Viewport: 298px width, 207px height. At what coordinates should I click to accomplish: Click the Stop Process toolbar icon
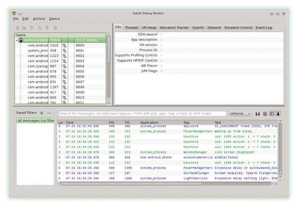click(56, 28)
